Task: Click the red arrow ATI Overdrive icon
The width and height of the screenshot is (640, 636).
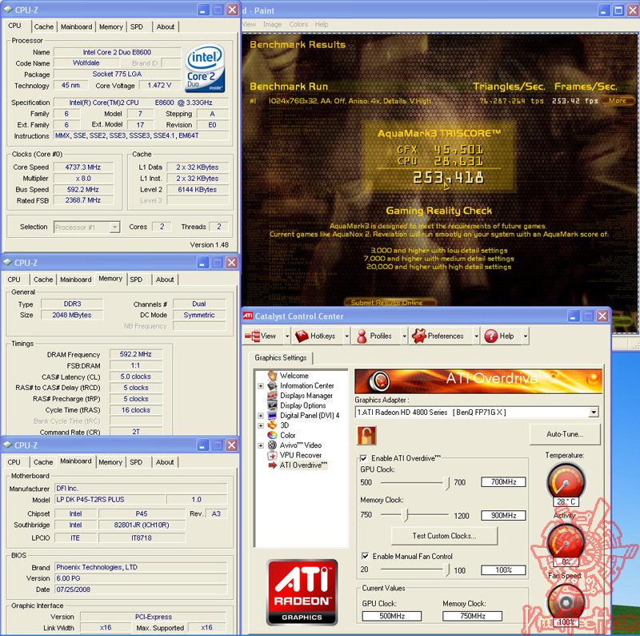Action: (x=272, y=465)
